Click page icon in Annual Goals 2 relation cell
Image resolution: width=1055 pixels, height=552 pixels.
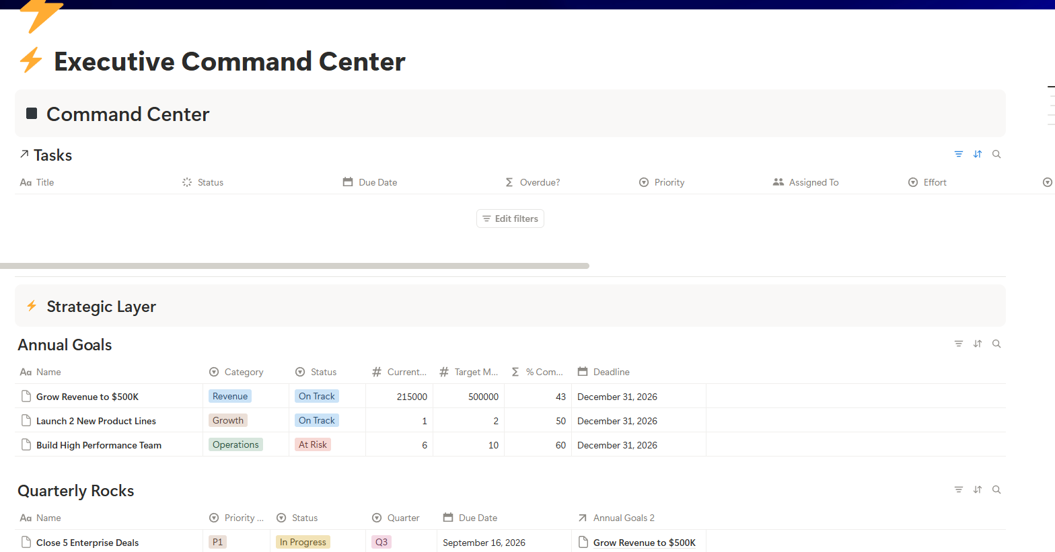pyautogui.click(x=583, y=542)
